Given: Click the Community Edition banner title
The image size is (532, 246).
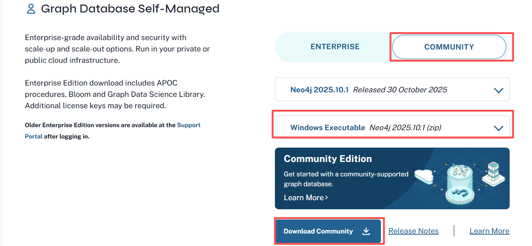Looking at the screenshot, I should [328, 159].
